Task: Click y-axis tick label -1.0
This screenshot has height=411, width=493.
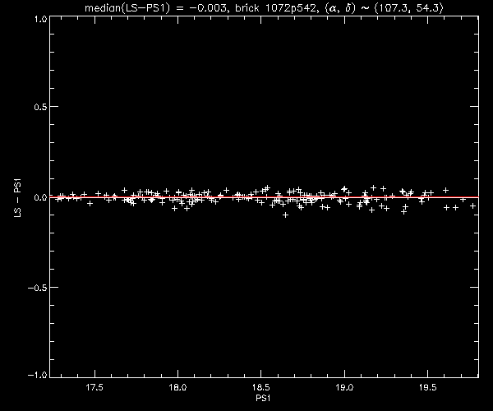Action: click(38, 375)
